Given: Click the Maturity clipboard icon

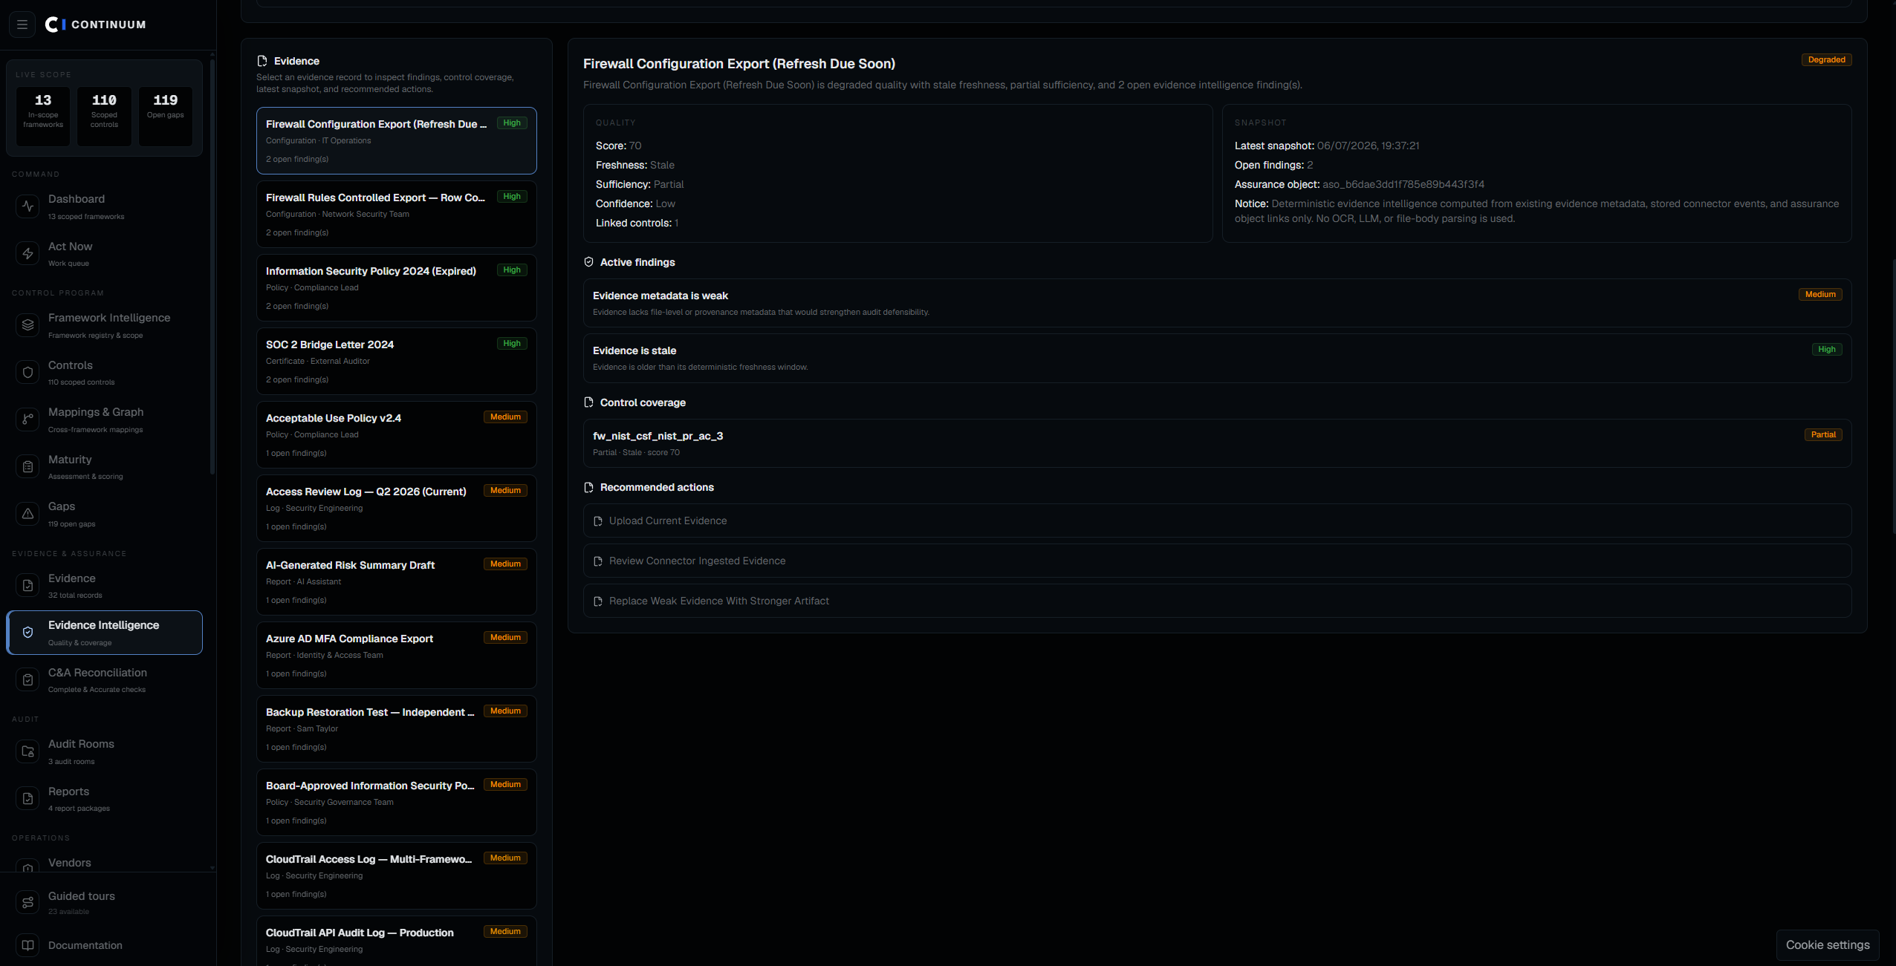Looking at the screenshot, I should pyautogui.click(x=27, y=467).
